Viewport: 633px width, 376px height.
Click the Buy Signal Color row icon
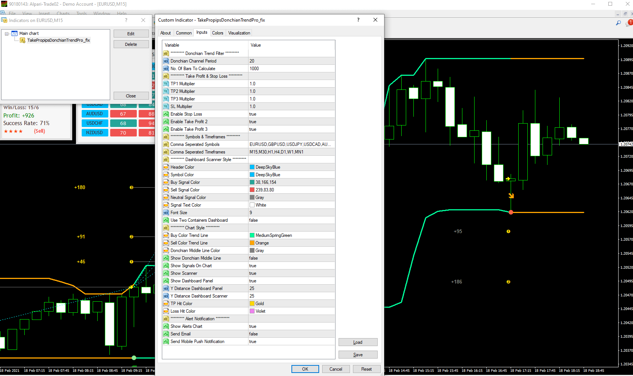tap(166, 182)
